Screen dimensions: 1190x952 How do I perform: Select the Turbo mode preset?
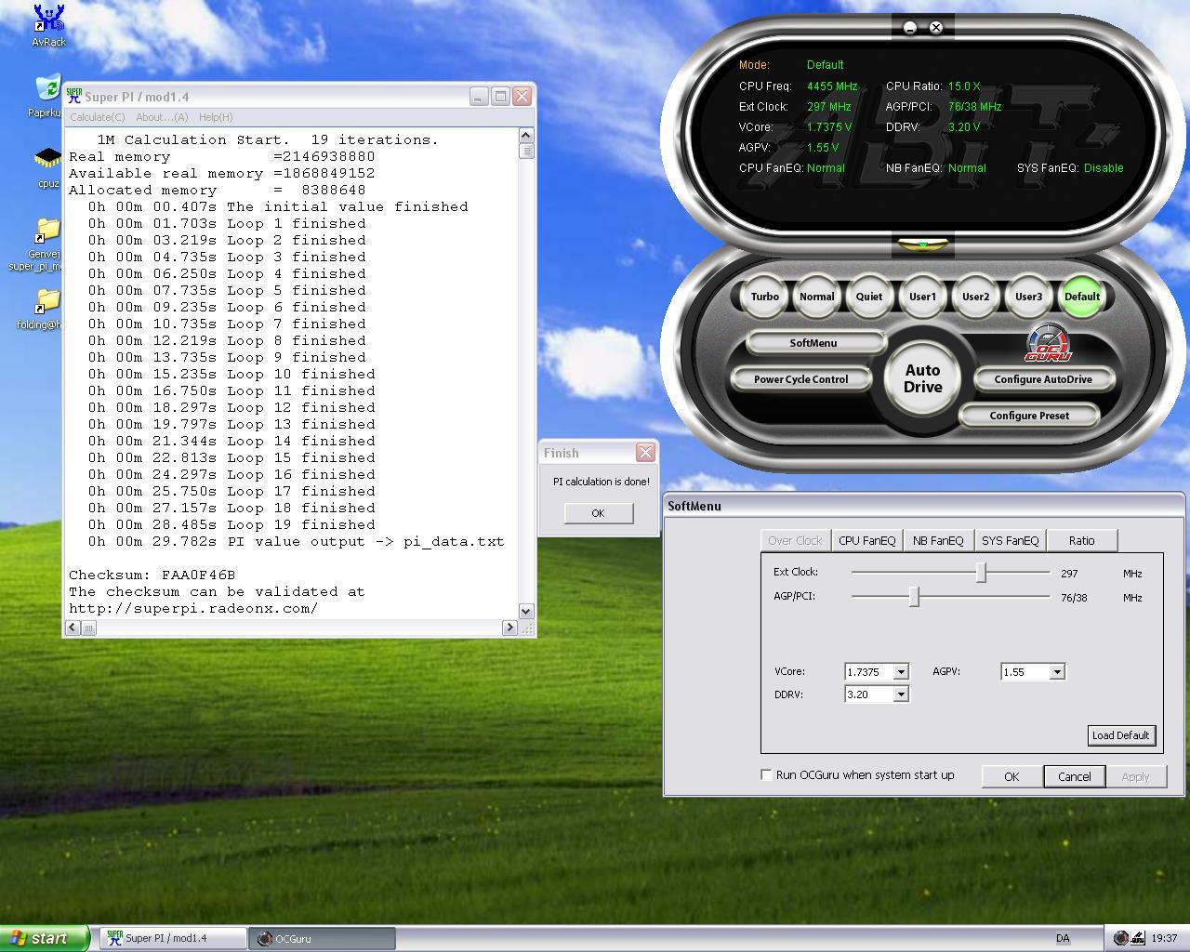(764, 297)
